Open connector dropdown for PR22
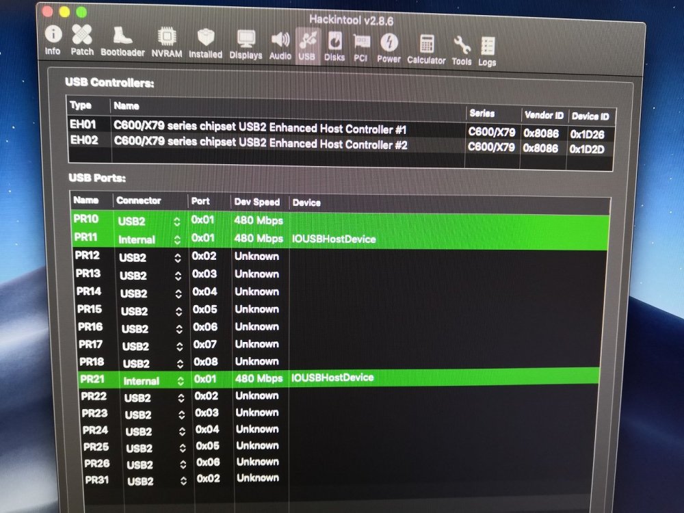 (181, 398)
